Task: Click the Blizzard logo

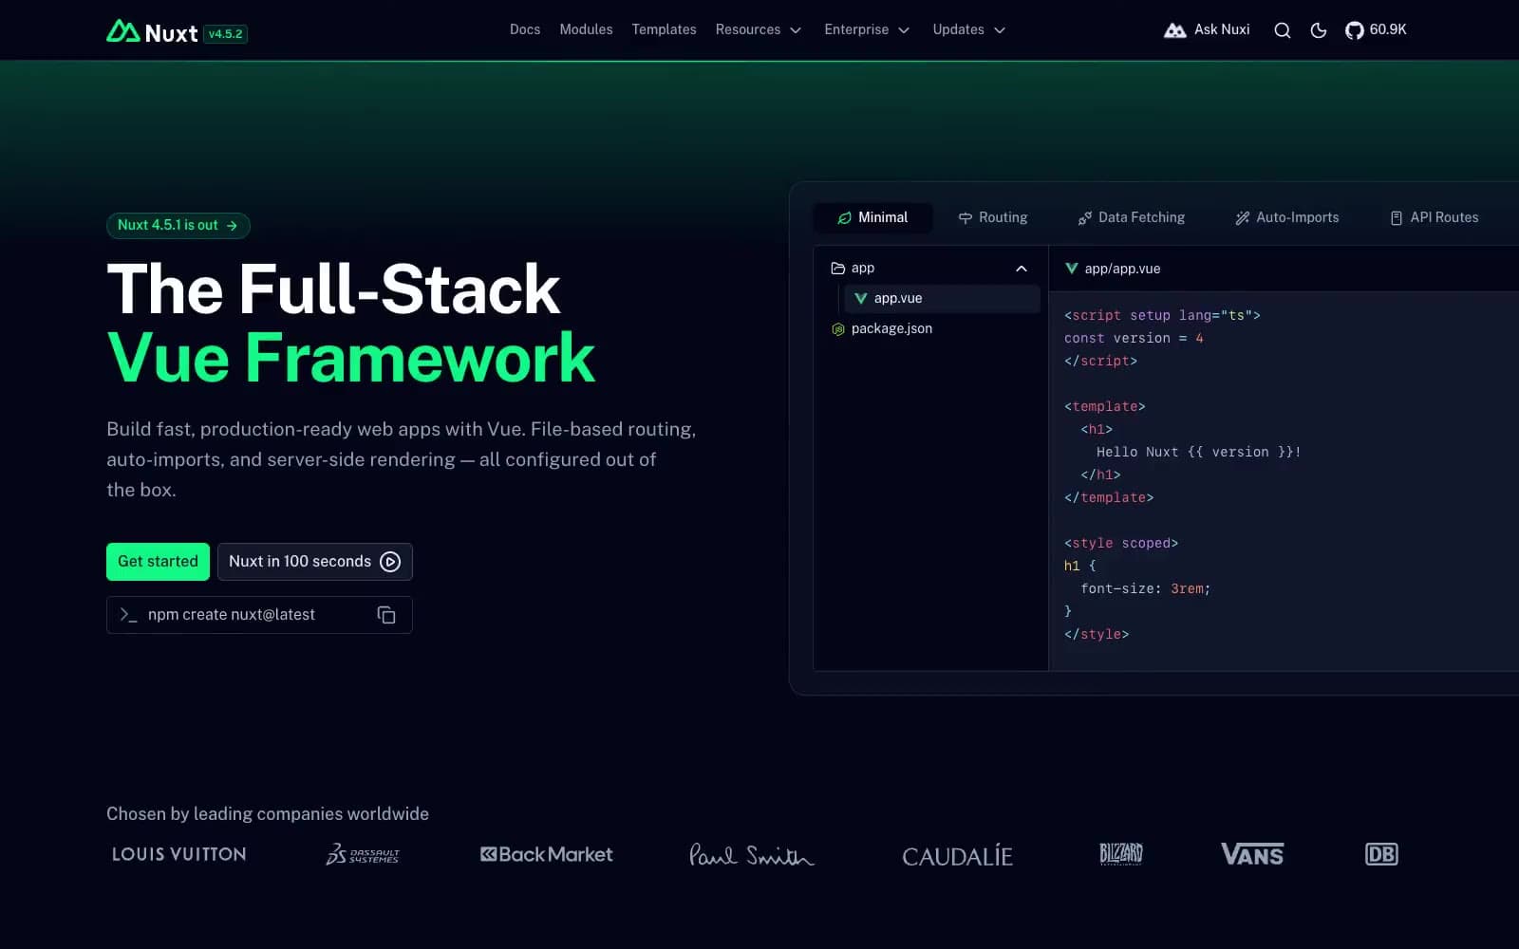Action: click(1121, 854)
